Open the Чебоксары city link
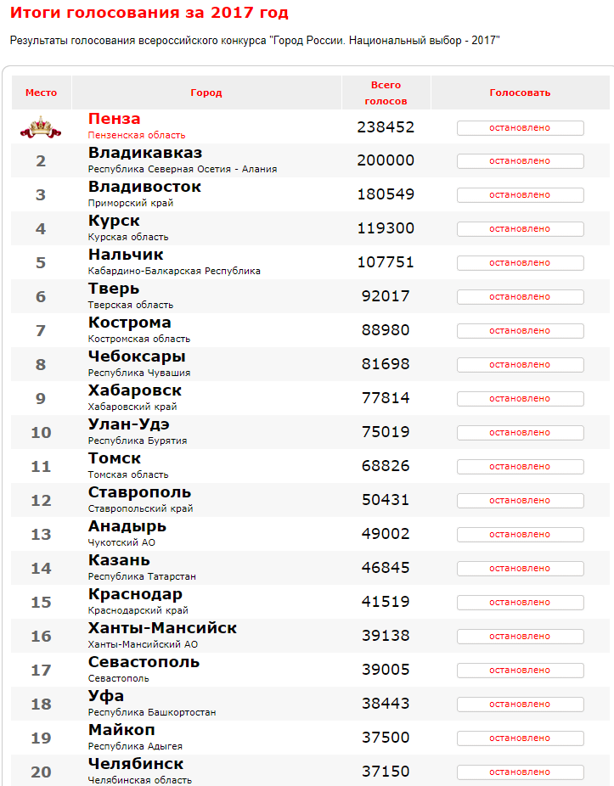This screenshot has width=614, height=786. pos(137,357)
